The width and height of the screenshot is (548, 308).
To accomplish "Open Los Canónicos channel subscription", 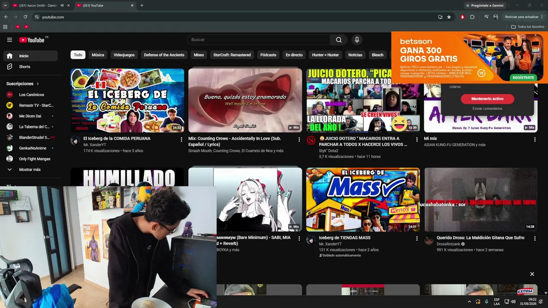I will pos(30,95).
